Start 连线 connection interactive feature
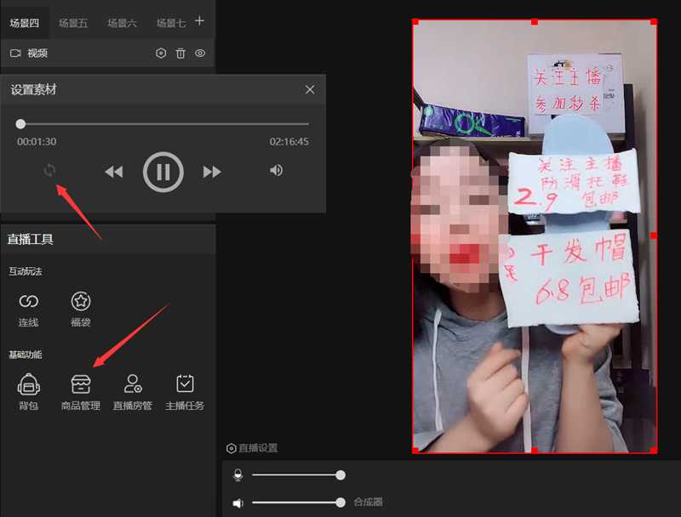This screenshot has width=681, height=517. (x=29, y=302)
